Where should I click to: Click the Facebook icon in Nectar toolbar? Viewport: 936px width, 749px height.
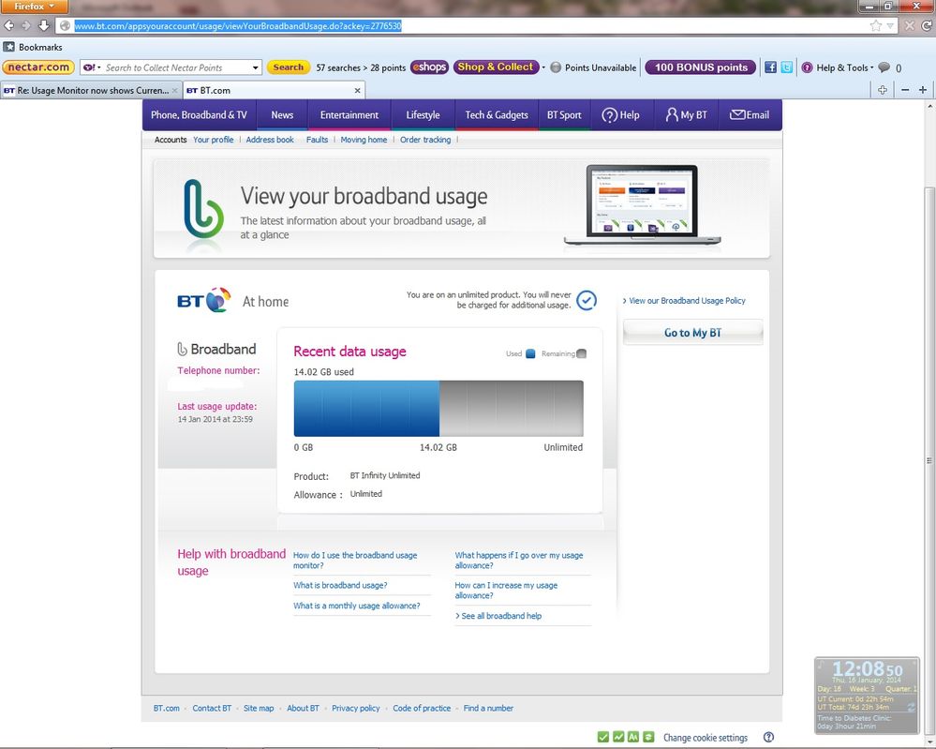771,67
